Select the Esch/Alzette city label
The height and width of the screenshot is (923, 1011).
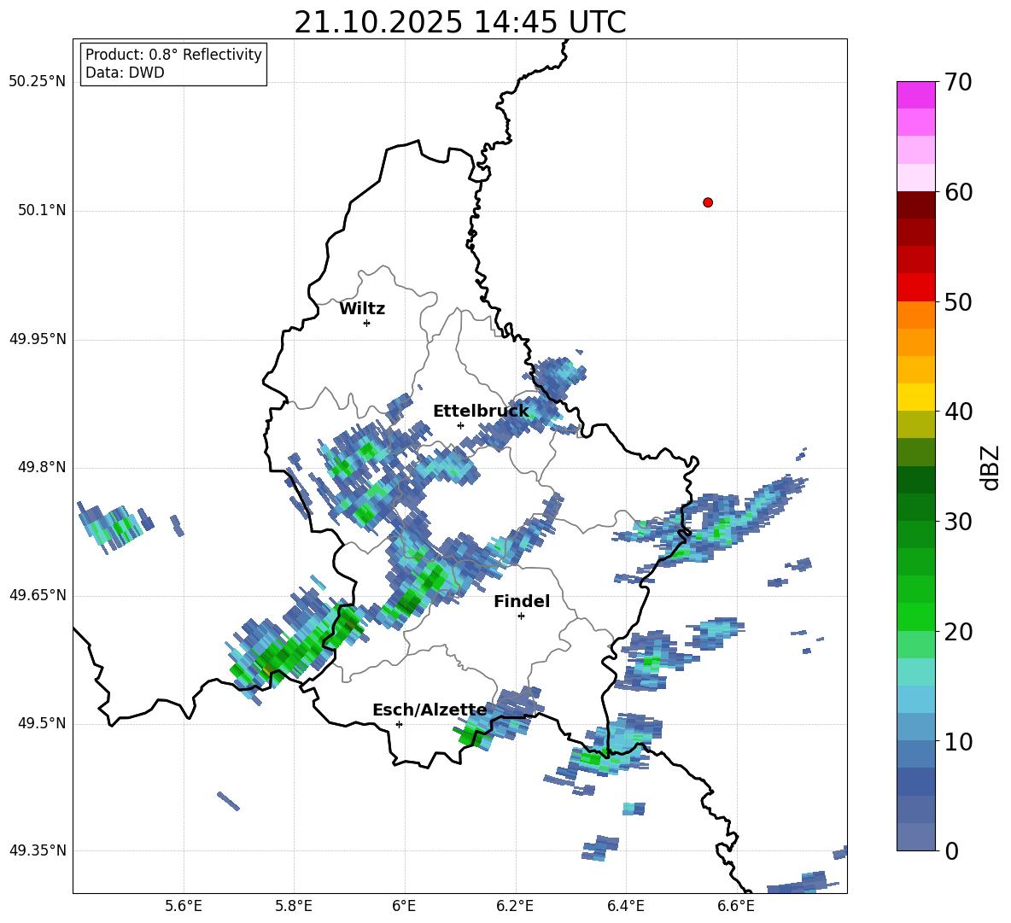click(429, 710)
